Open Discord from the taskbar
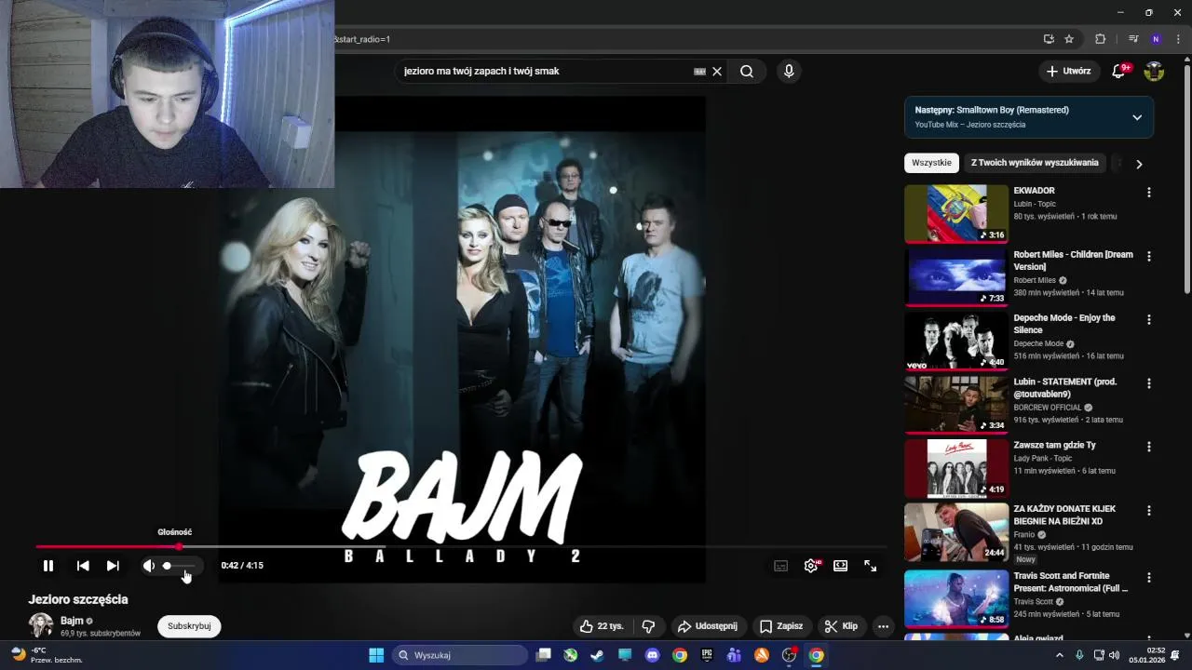Viewport: 1192px width, 670px height. pyautogui.click(x=652, y=655)
